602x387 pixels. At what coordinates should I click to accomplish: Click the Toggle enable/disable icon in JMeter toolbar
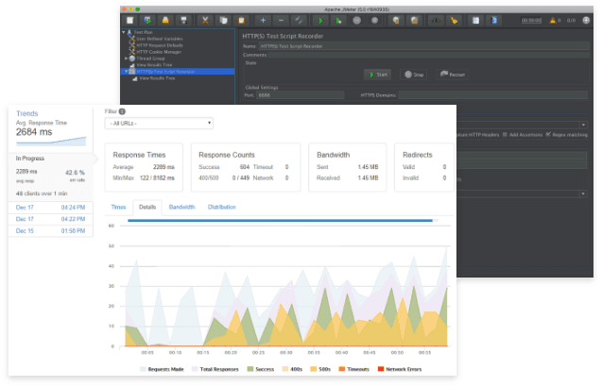299,21
